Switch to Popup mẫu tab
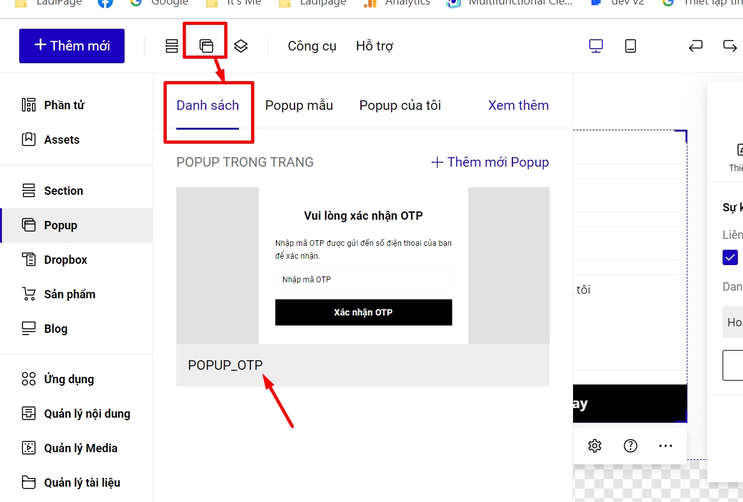 click(x=299, y=105)
